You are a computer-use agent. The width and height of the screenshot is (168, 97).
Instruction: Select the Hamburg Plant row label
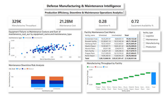pyautogui.click(x=91, y=44)
